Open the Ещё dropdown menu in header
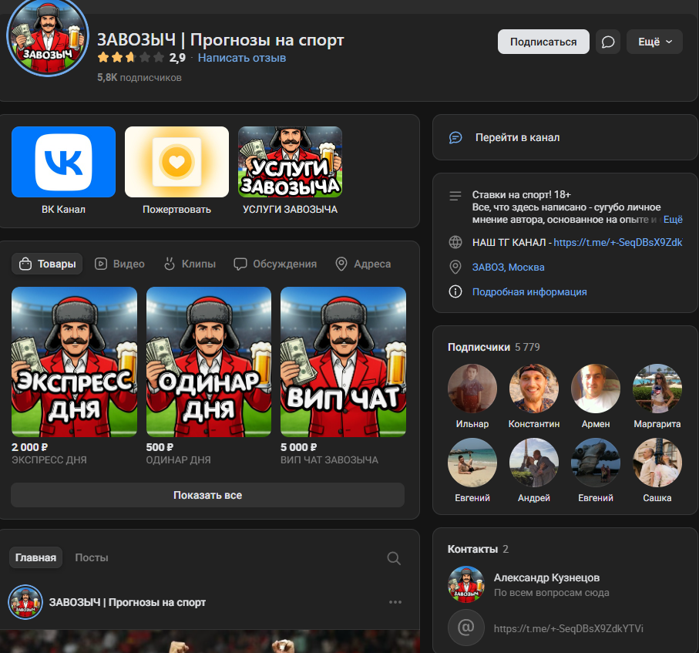This screenshot has width=699, height=653. 654,42
